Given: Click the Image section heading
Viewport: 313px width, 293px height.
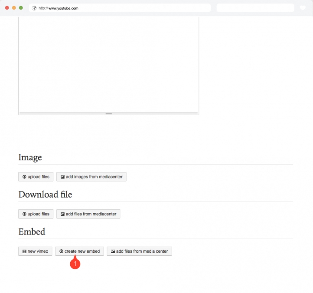Looking at the screenshot, I should coord(30,157).
